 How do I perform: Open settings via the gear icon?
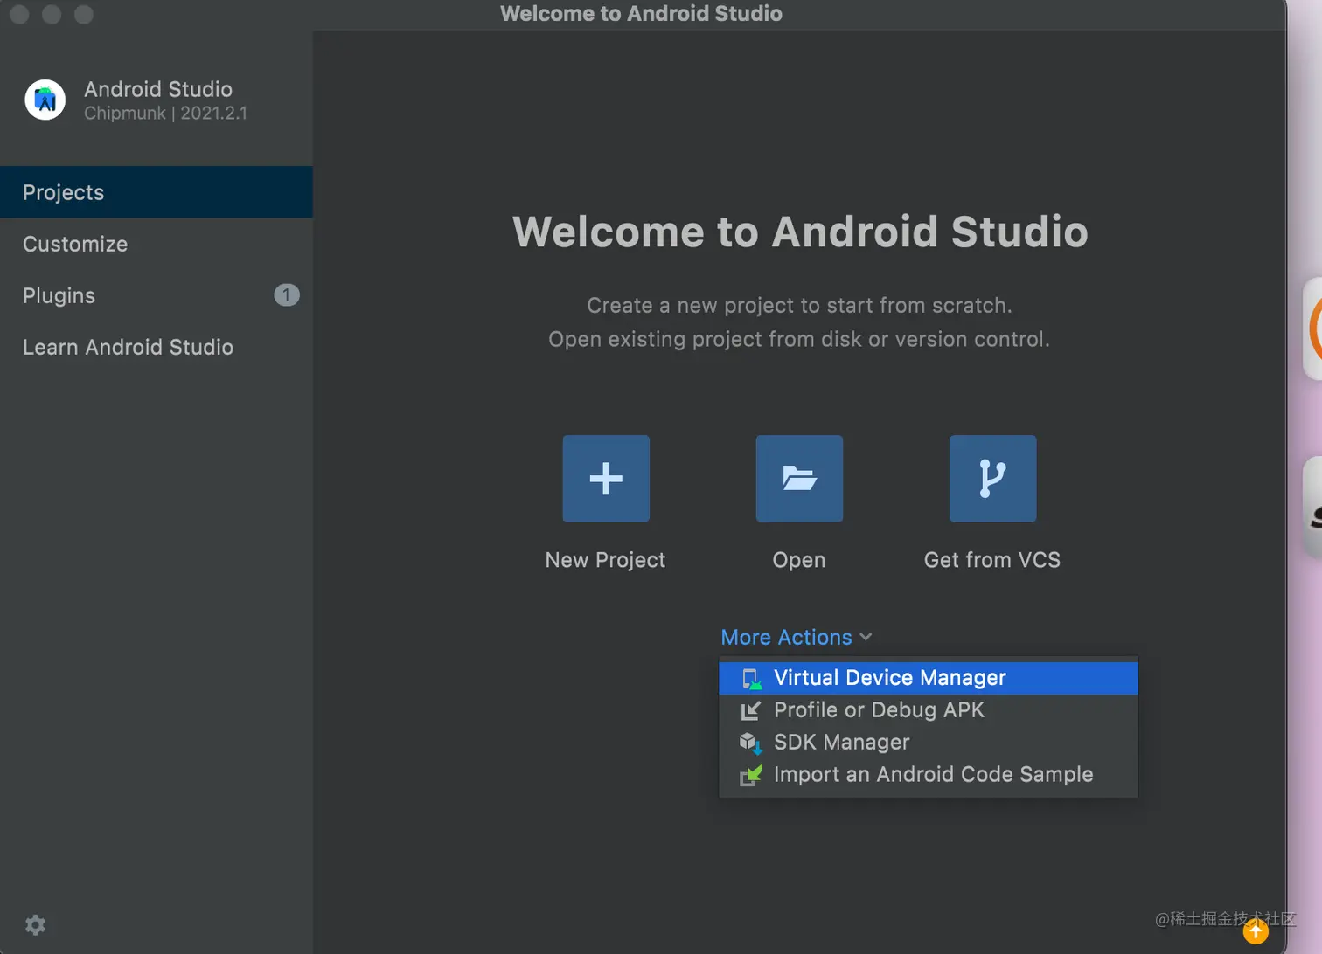click(35, 925)
